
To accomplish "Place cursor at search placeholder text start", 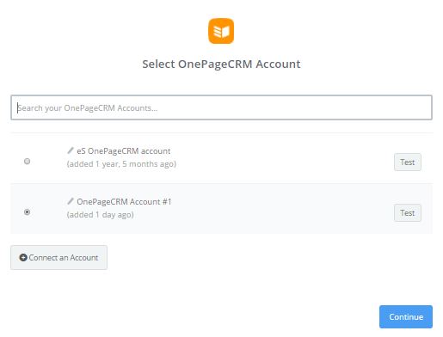I will [x=18, y=108].
